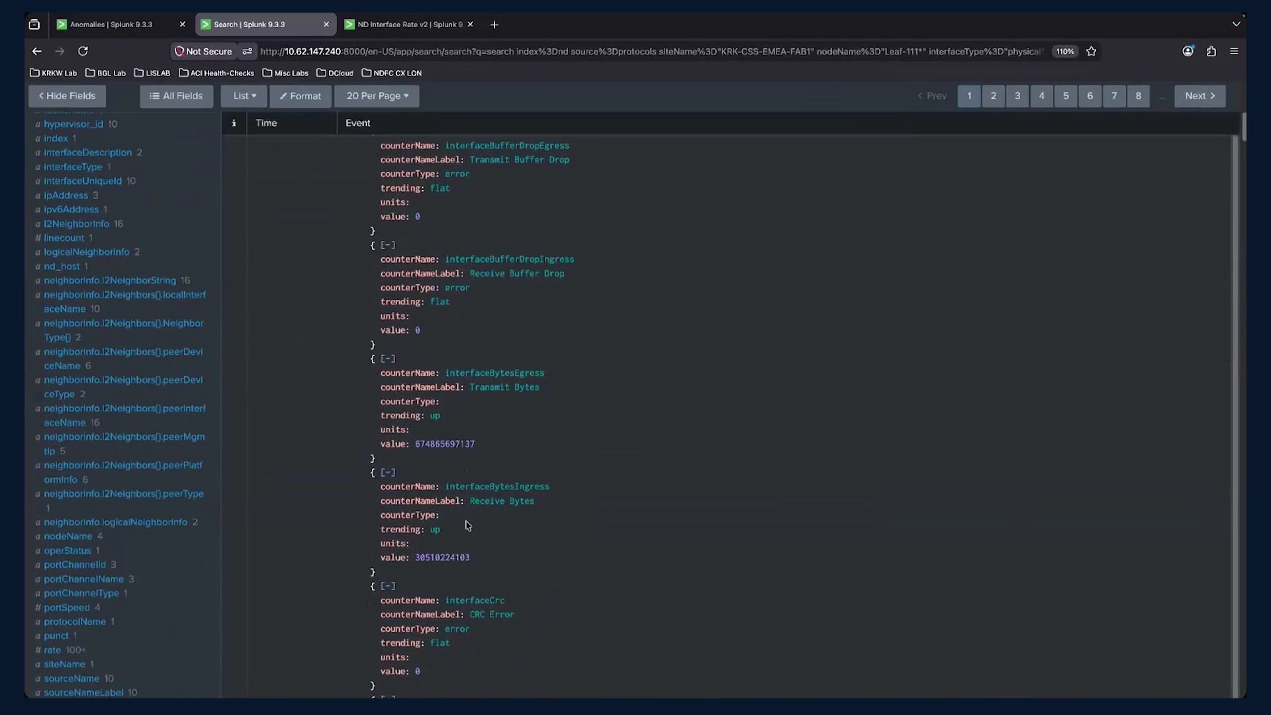Close the Anomalies Splunk tab
This screenshot has height=715, width=1271.
[183, 24]
